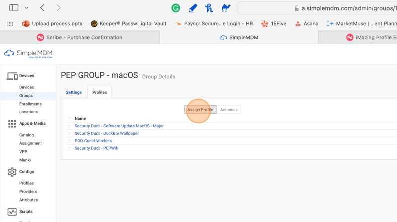Open Security Duck DuckBoi Wallpaper profile
Screen dimensions: 397x222
106,133
